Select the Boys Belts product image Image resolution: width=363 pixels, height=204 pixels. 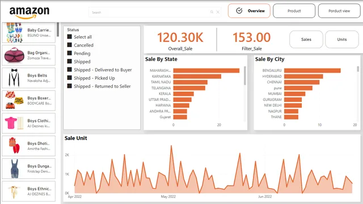pos(14,78)
